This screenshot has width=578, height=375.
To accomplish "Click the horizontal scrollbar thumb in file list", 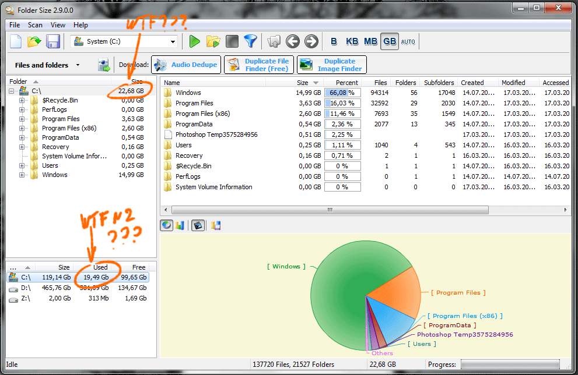I will tap(330, 210).
